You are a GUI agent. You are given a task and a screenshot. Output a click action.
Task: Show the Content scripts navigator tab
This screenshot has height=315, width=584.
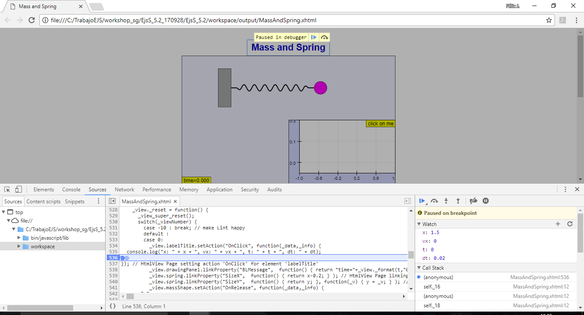click(44, 202)
